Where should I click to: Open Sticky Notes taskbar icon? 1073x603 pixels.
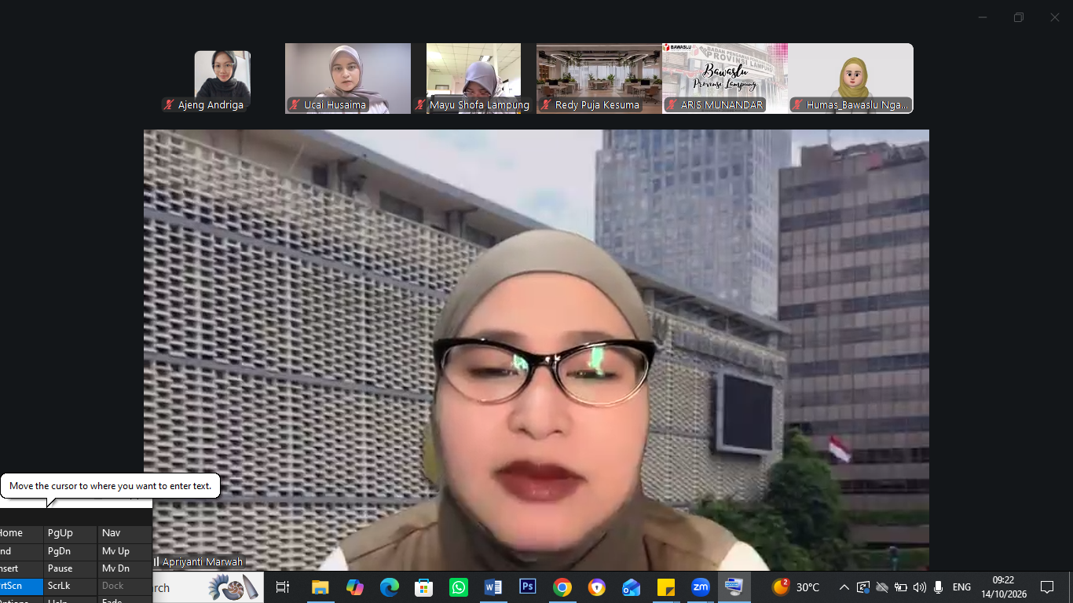(x=665, y=587)
